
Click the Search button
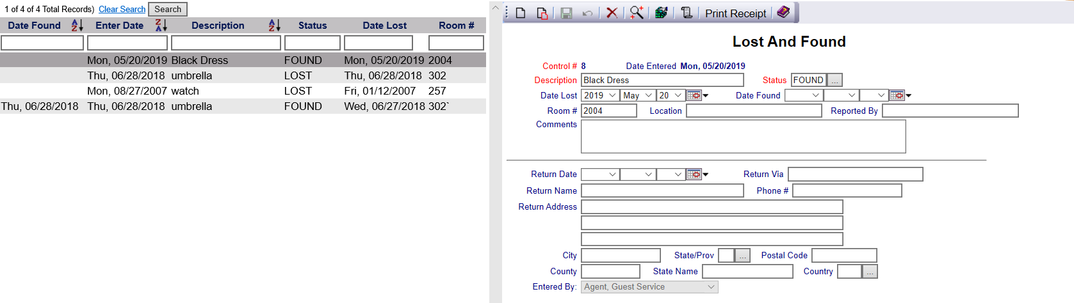(168, 10)
